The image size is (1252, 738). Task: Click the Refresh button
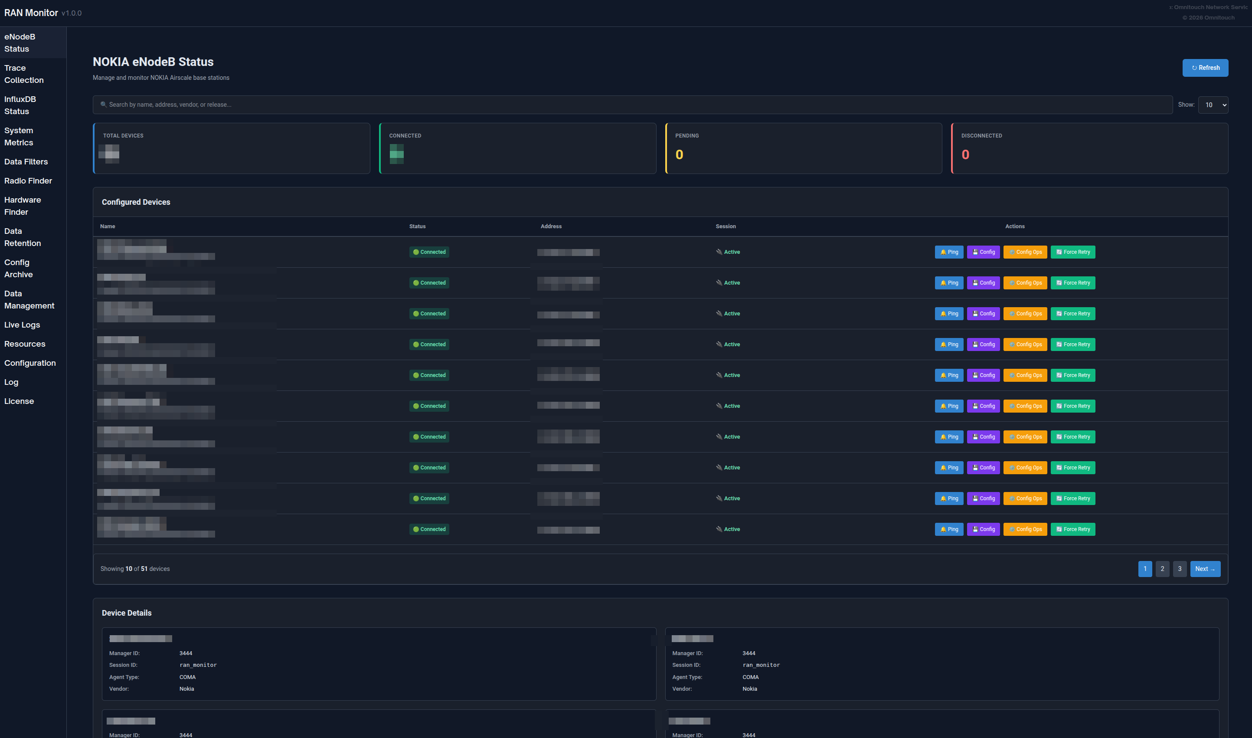pos(1205,68)
